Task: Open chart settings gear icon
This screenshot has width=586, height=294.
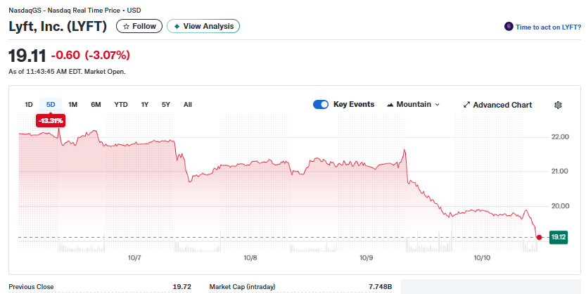Action: click(x=558, y=105)
